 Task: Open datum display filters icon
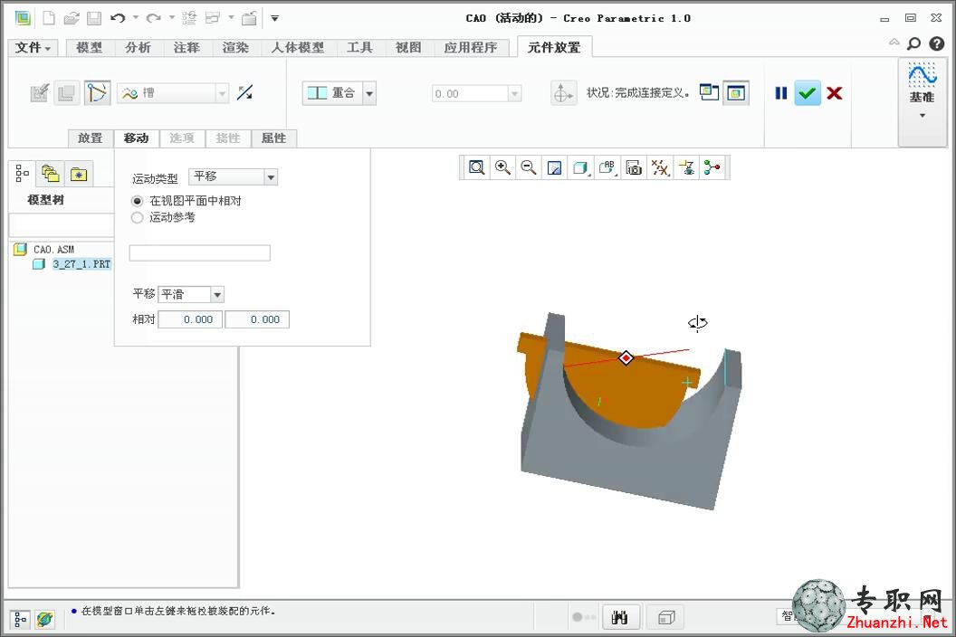coord(660,167)
